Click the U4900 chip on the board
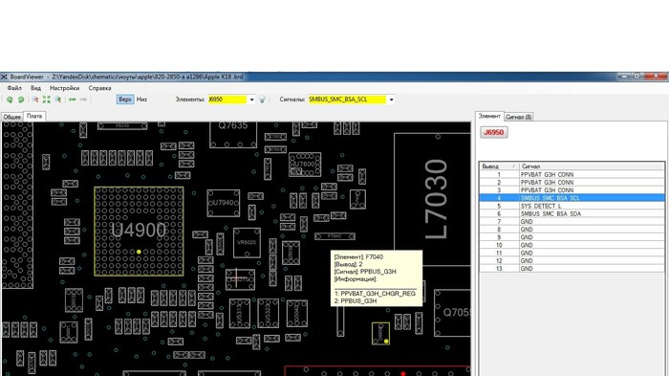 coord(139,231)
